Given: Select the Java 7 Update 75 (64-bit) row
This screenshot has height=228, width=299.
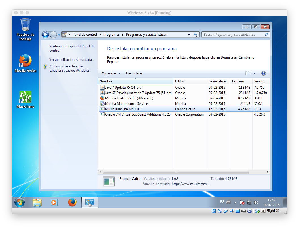Looking at the screenshot, I should 184,88.
